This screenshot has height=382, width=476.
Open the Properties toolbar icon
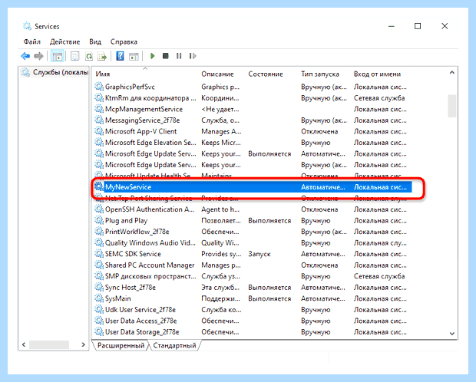tap(74, 56)
